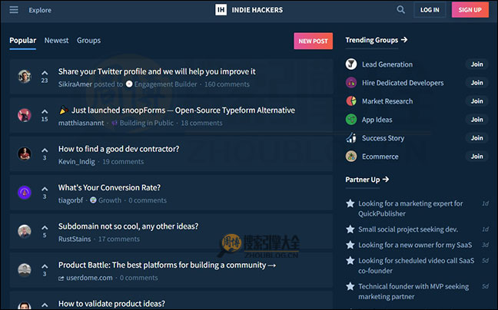Join the App Ideas group
Viewport: 498px width, 310px height.
click(x=476, y=119)
